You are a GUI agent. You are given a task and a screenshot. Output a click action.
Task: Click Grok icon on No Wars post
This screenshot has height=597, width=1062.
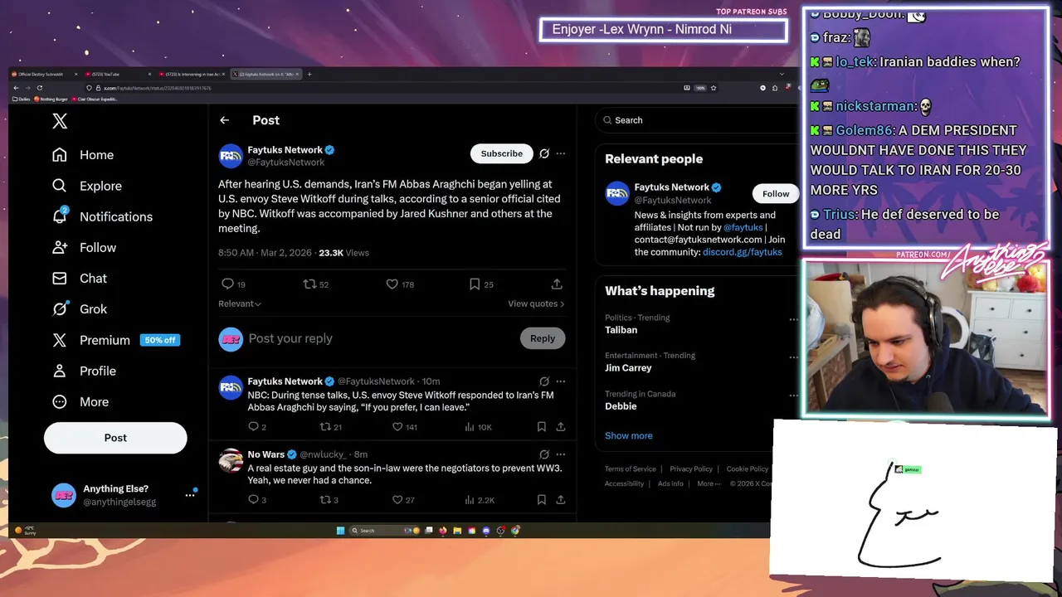[544, 454]
